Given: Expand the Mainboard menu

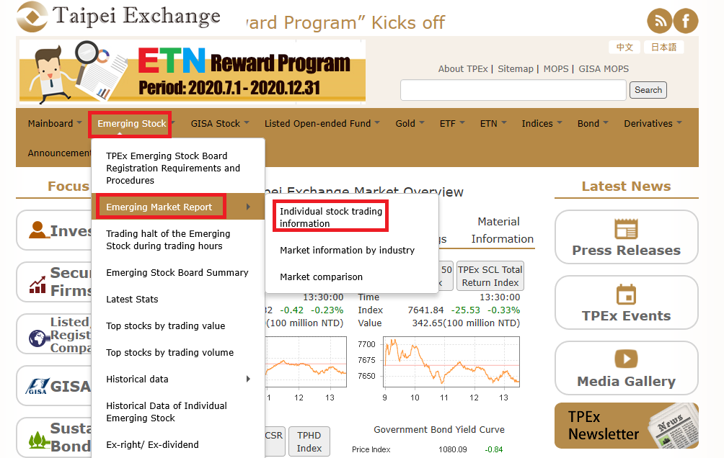Looking at the screenshot, I should tap(55, 124).
